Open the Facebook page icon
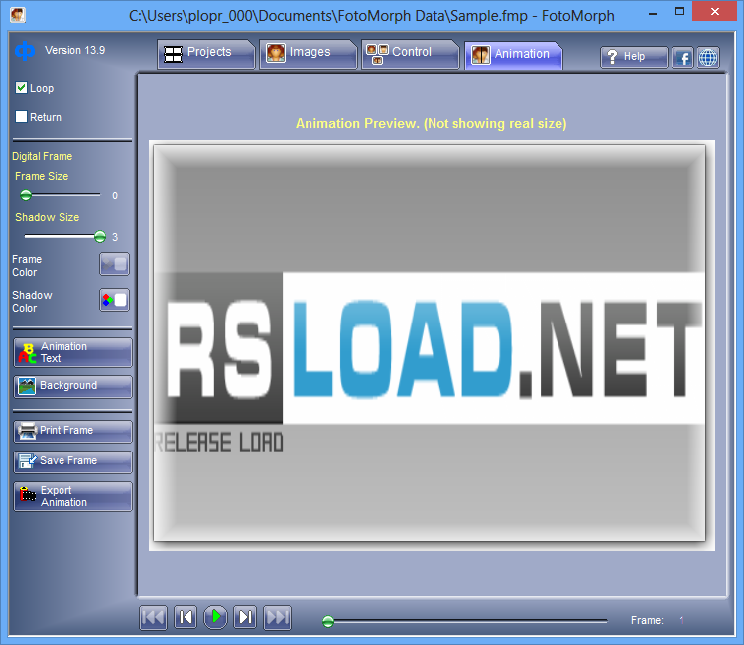 click(682, 58)
